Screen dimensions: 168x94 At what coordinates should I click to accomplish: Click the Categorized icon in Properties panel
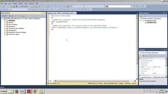coord(140,56)
